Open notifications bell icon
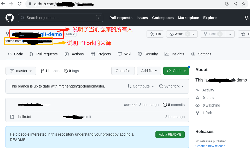Viewport: 250px width, 157px height. pos(247,18)
